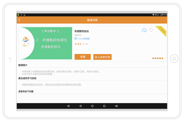Click the orange 观看 button

[x=83, y=57]
